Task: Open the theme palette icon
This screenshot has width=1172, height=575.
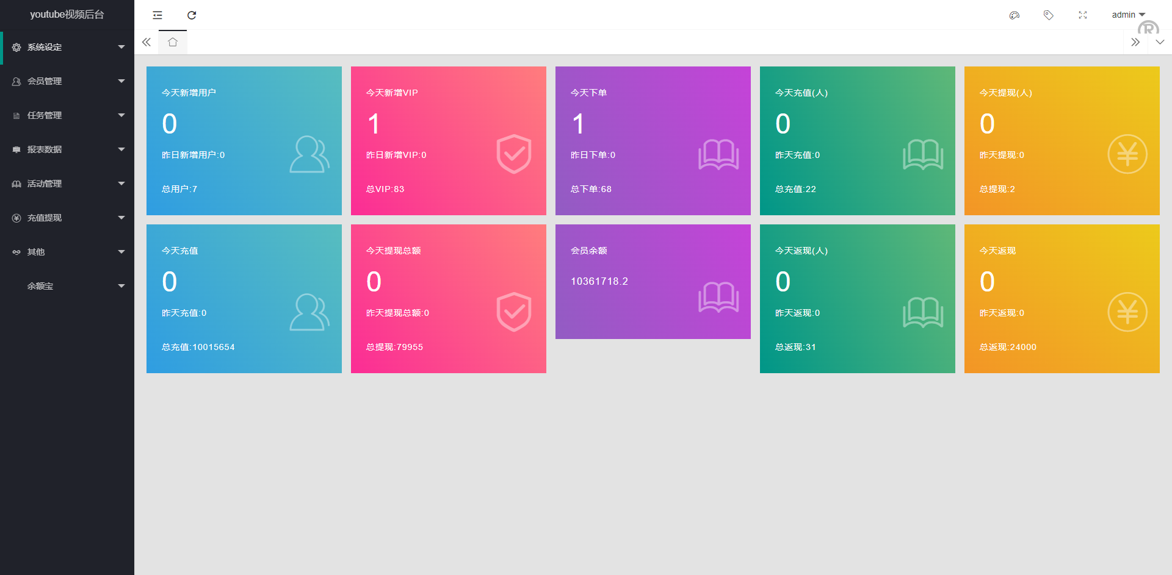Action: pyautogui.click(x=1014, y=15)
